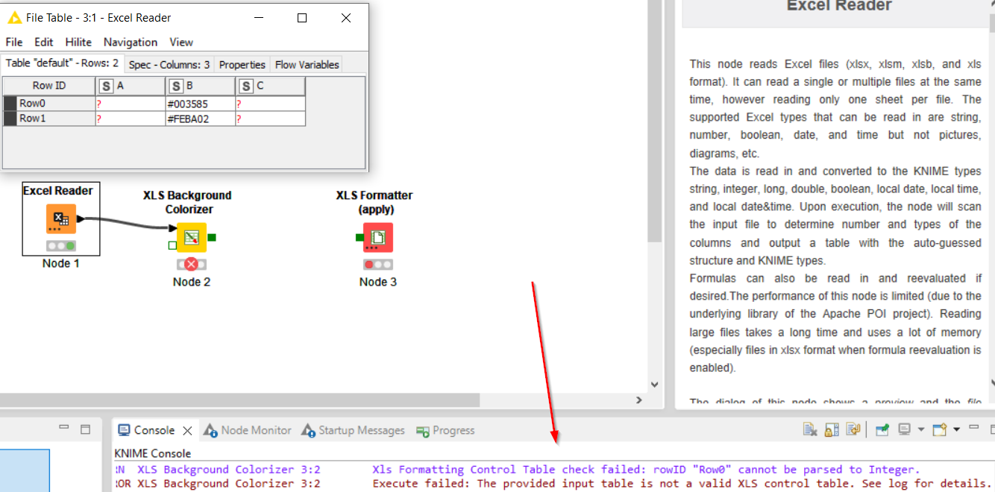Click the Node 3 label

click(x=378, y=282)
